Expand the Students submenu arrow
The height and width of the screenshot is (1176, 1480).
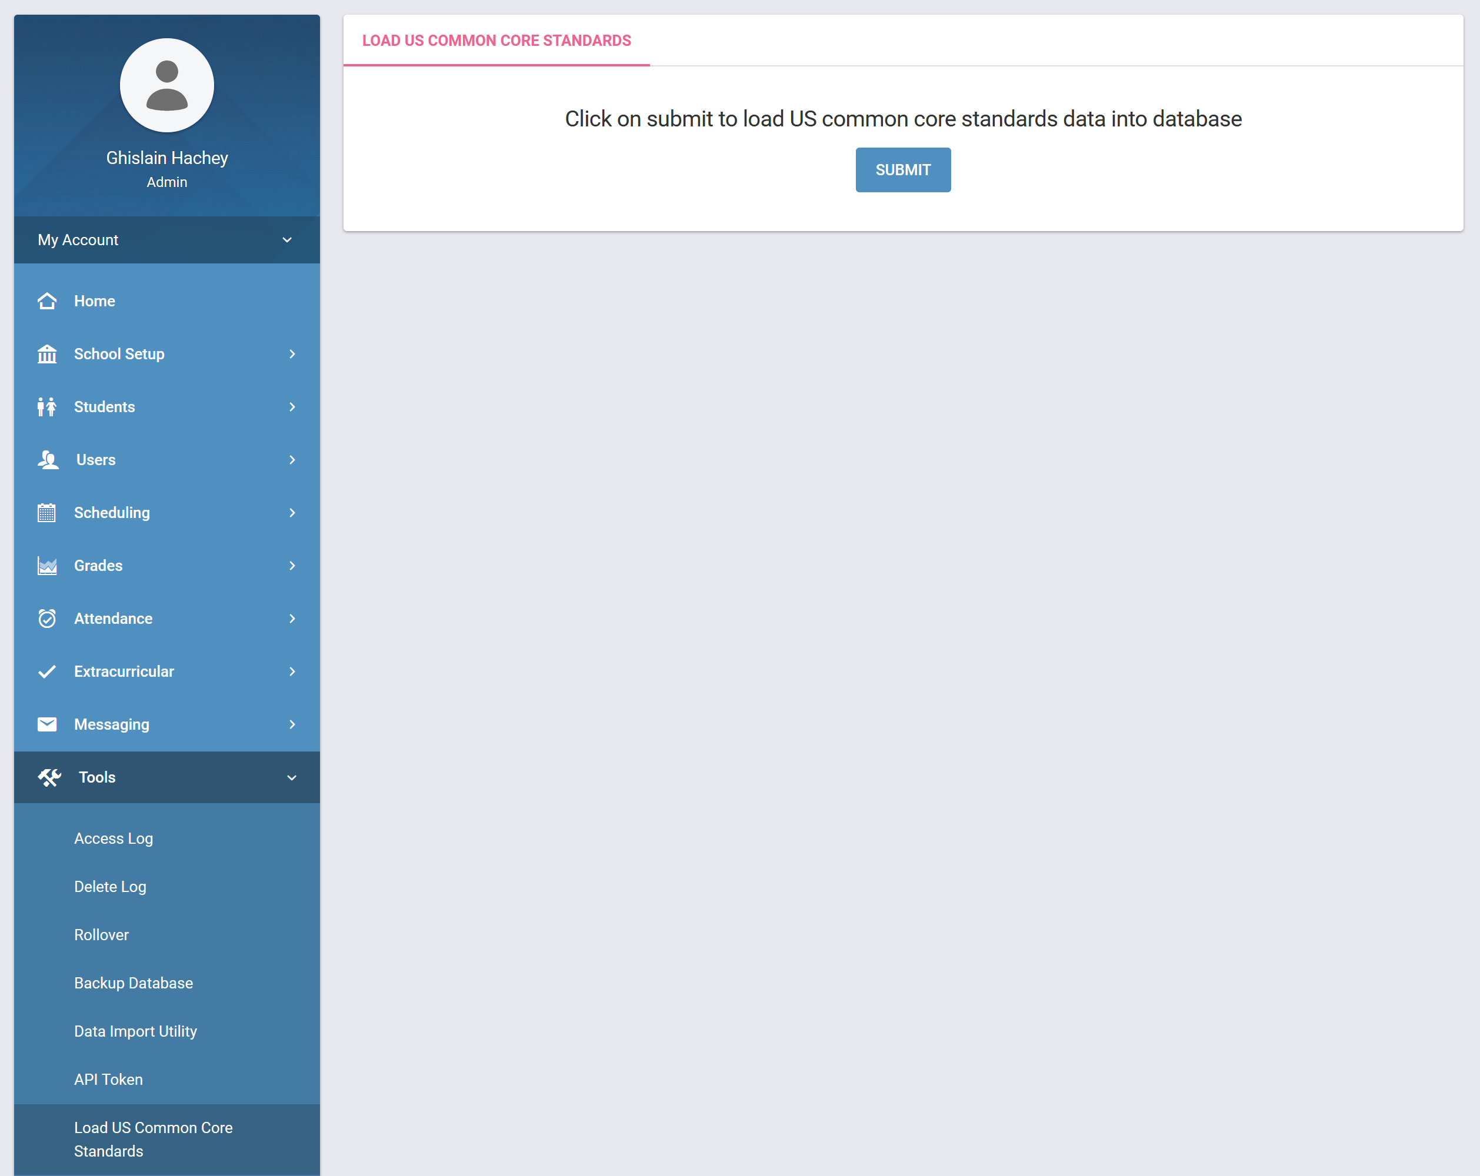(292, 407)
